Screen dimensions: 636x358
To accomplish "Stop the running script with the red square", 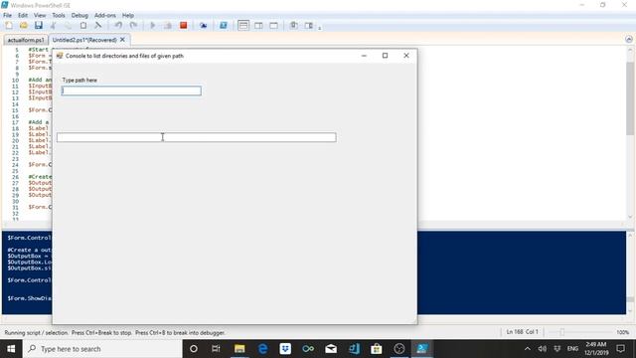I will [183, 26].
